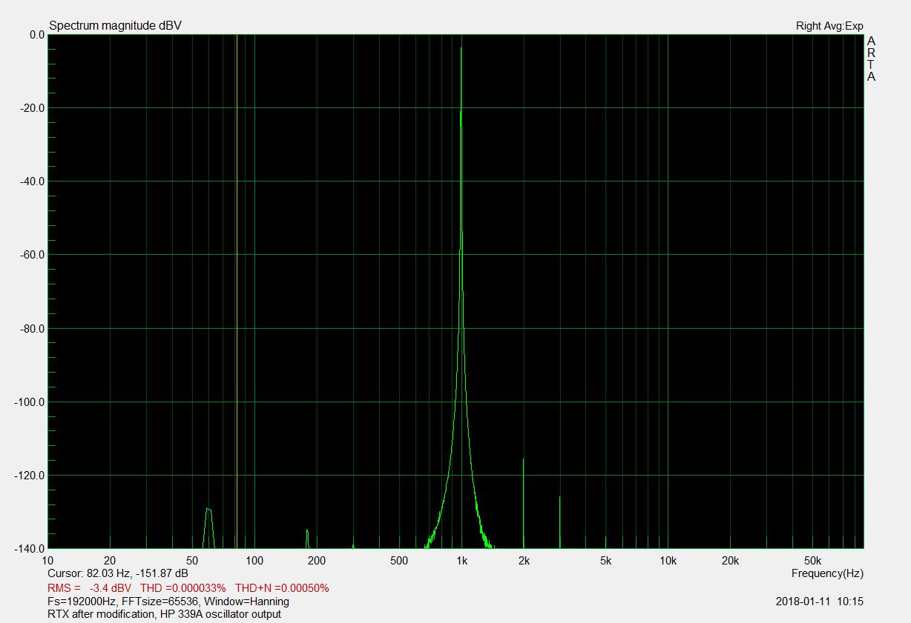Click the '-20.0' y-axis label
The width and height of the screenshot is (911, 623).
[33, 108]
